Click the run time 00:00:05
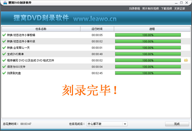 coord(97,35)
